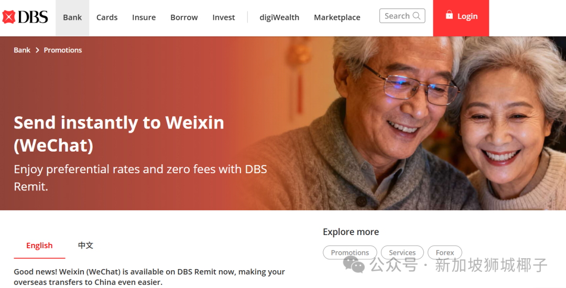This screenshot has height=288, width=566.
Task: Click the DBS logo
Action: pos(25,17)
